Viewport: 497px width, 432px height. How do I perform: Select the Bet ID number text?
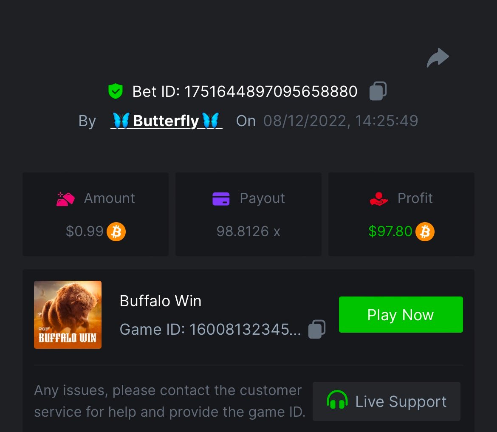pos(271,92)
